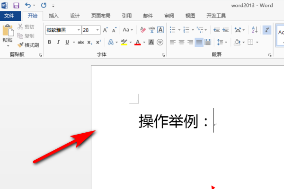Screen dimensions: 284x189
Task: Toggle bold formatting
Action: (x=49, y=42)
